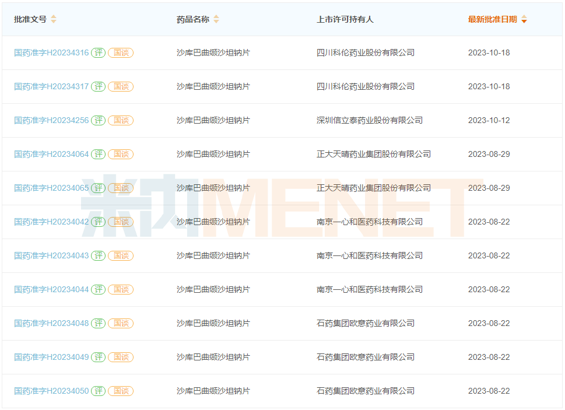Click the 国谈 badge for H20234064

click(121, 154)
